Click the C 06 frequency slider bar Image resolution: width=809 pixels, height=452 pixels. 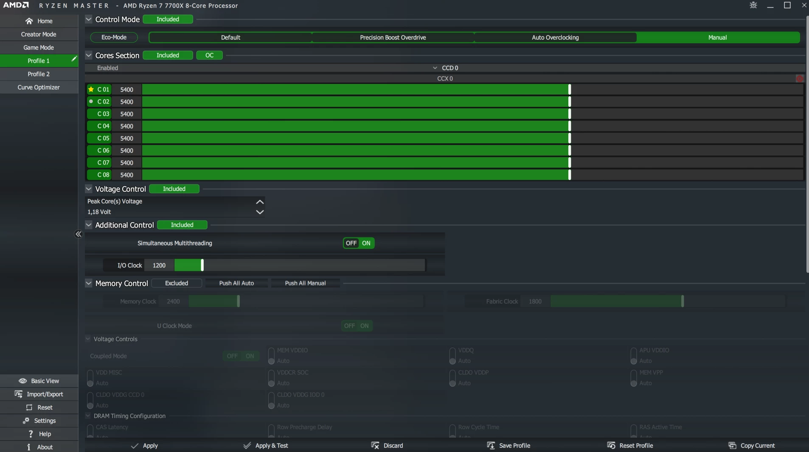pyautogui.click(x=472, y=150)
